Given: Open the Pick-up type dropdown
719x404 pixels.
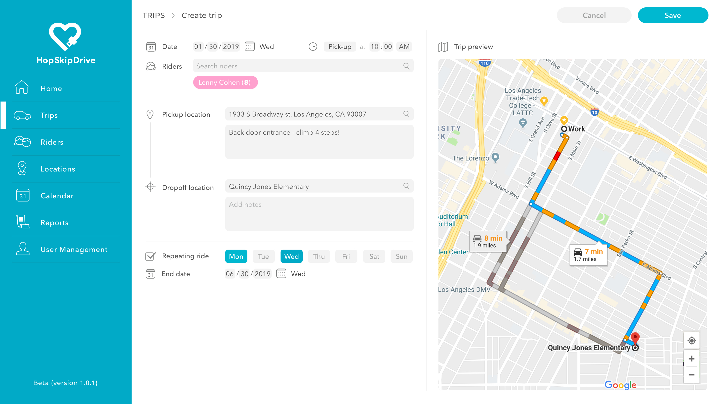Looking at the screenshot, I should pyautogui.click(x=340, y=47).
